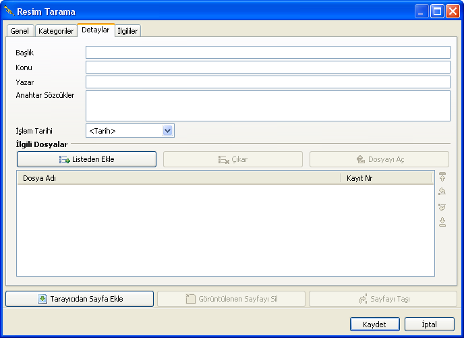This screenshot has height=338, width=464.
Task: Focus the Başlık text field
Action: (268, 53)
